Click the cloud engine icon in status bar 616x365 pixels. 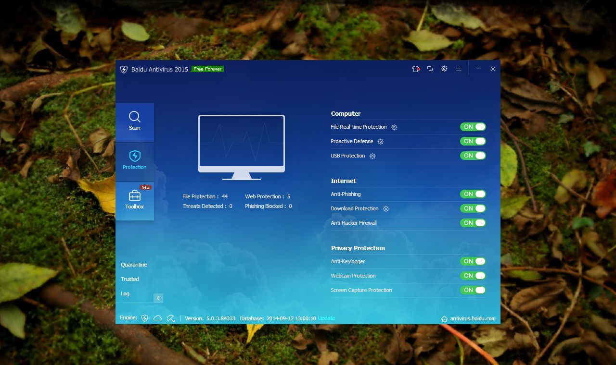pos(157,318)
